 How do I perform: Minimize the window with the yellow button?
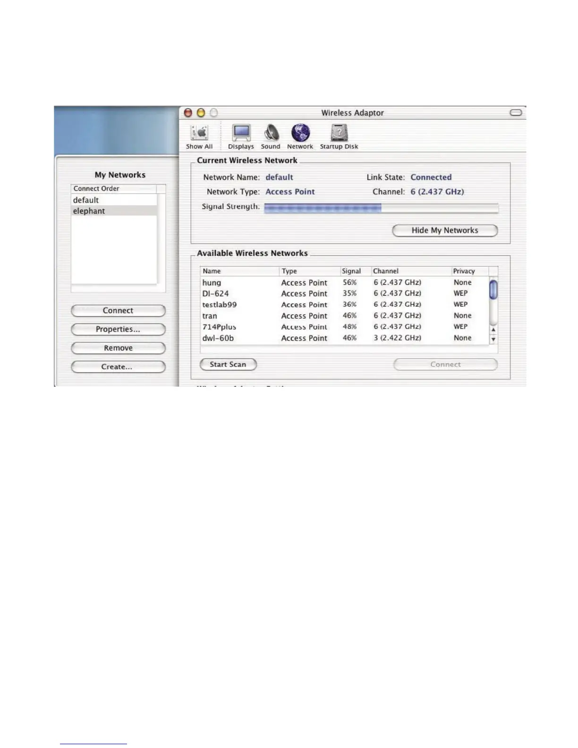tap(201, 112)
